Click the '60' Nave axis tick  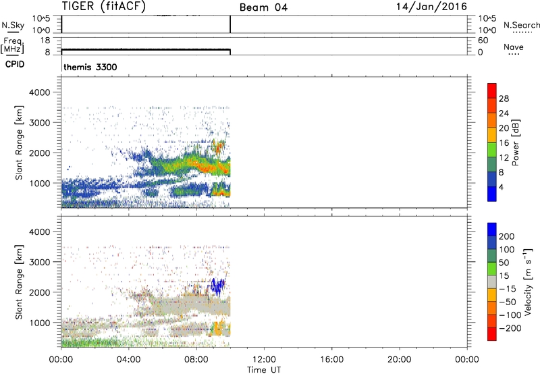[x=483, y=41]
